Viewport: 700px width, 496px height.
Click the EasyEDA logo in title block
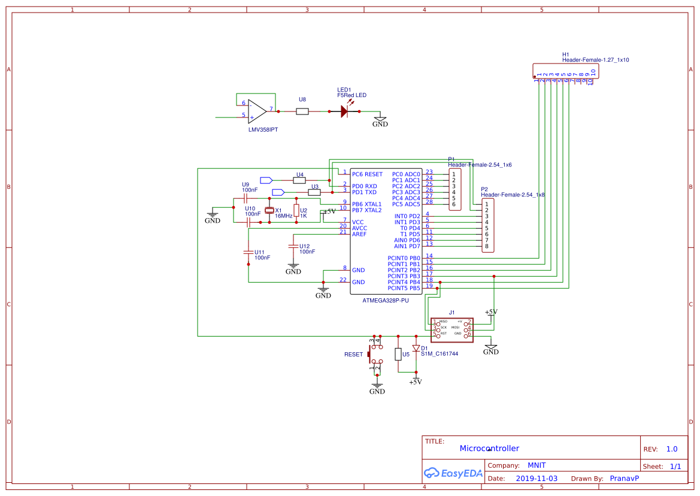tap(453, 473)
